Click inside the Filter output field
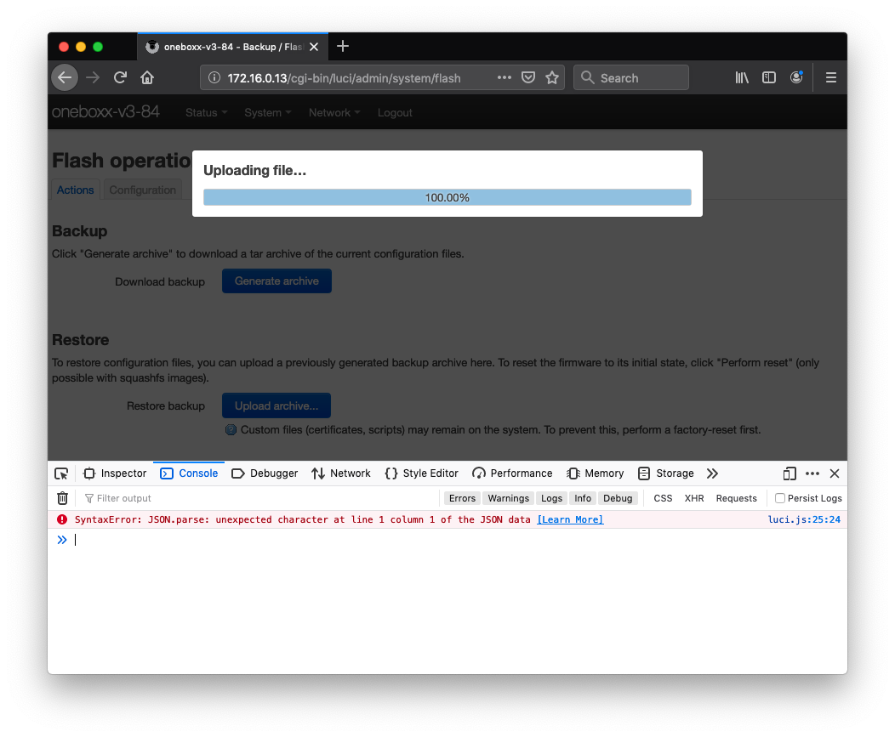The height and width of the screenshot is (737, 895). (136, 498)
